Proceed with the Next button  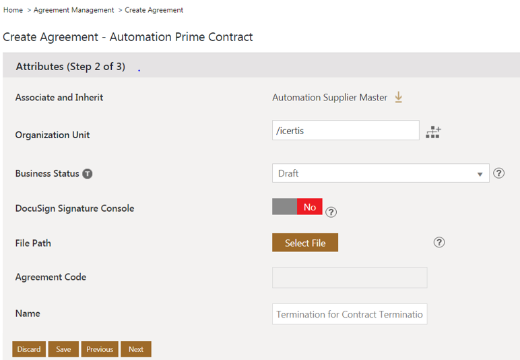tap(136, 349)
